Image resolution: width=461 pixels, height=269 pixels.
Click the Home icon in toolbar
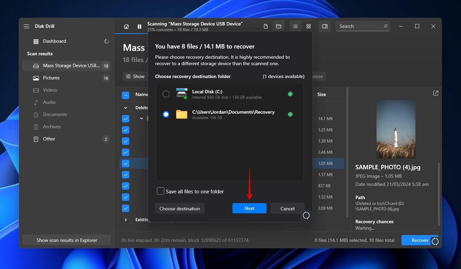[126, 26]
